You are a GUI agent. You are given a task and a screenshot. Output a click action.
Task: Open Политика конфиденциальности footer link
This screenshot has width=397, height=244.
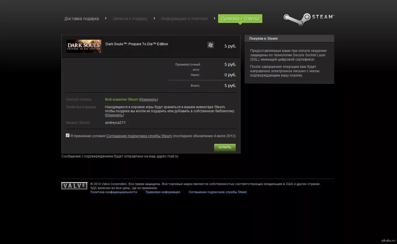pos(114,192)
